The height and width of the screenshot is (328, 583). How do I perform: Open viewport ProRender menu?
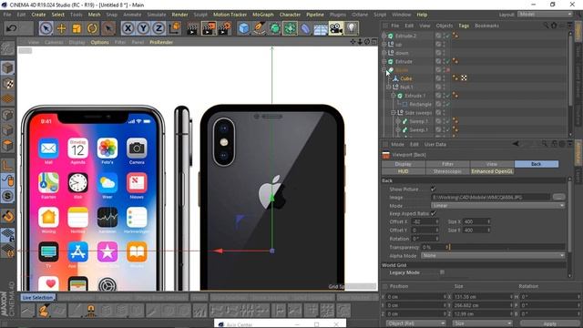click(161, 43)
